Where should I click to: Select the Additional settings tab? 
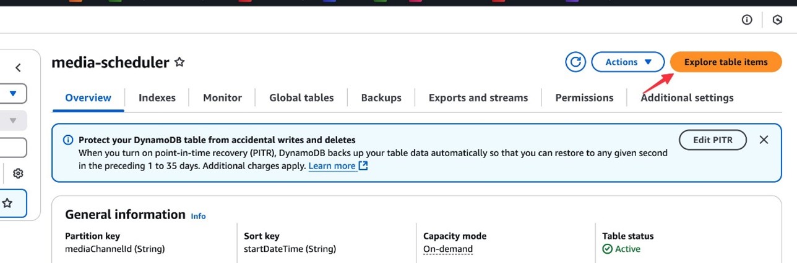pyautogui.click(x=687, y=98)
